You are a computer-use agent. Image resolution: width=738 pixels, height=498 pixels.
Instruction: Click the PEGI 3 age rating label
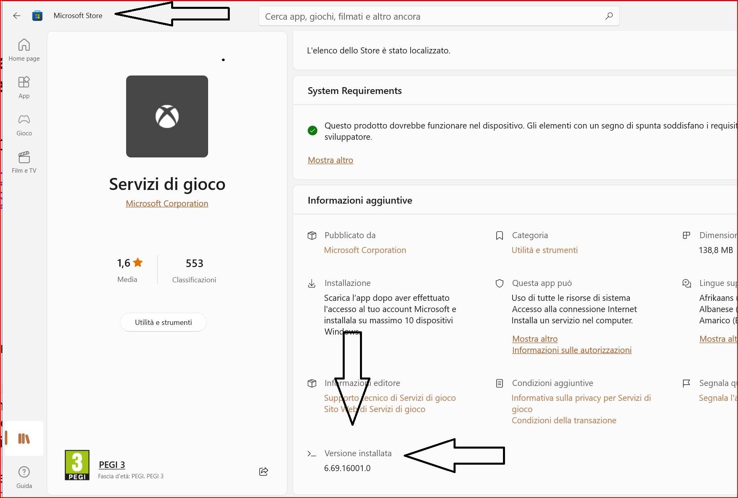pyautogui.click(x=112, y=464)
